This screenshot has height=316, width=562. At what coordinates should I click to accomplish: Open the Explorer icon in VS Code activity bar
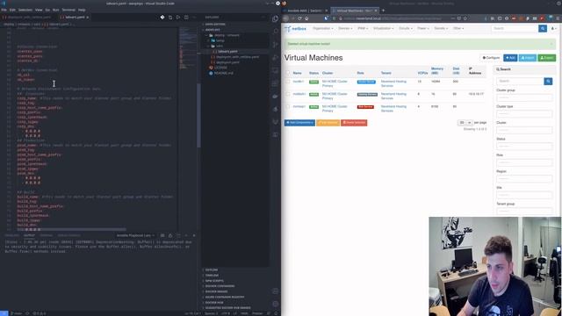[275, 18]
